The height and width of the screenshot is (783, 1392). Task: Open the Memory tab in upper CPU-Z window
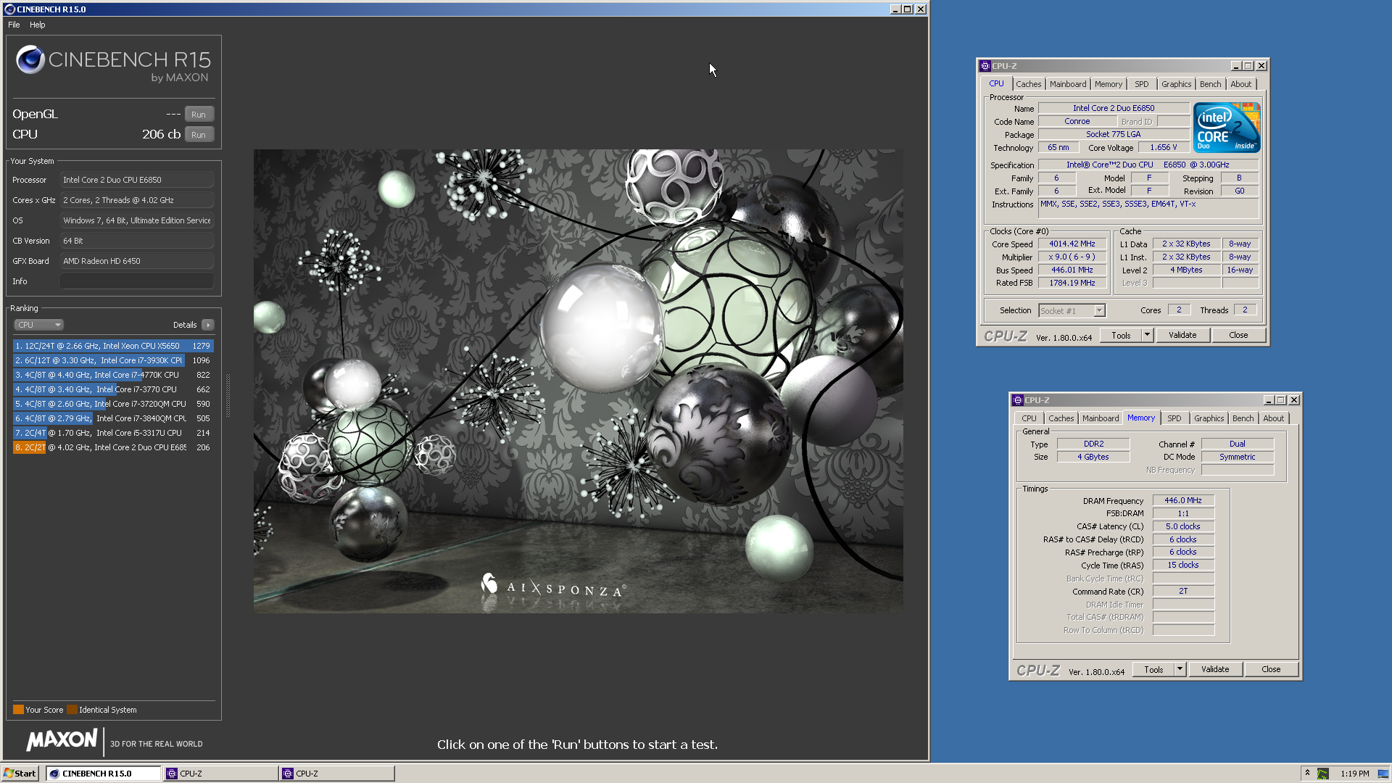pyautogui.click(x=1109, y=84)
